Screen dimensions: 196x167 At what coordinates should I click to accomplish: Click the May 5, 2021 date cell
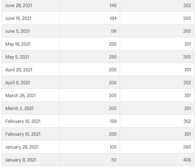point(17,57)
